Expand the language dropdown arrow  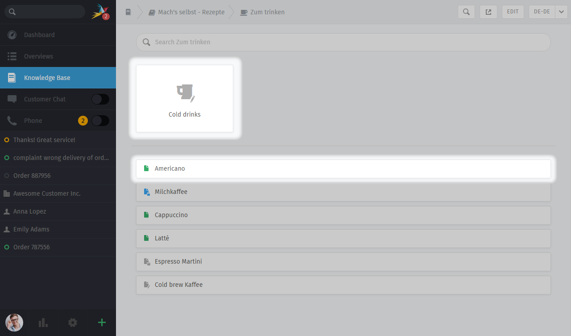point(561,12)
